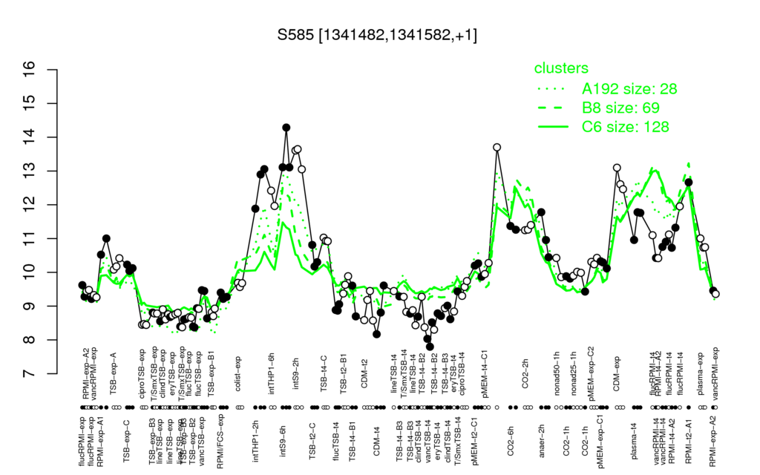Click the CO2-2h sample label
Screen dimensions: 760x475
(x=525, y=375)
